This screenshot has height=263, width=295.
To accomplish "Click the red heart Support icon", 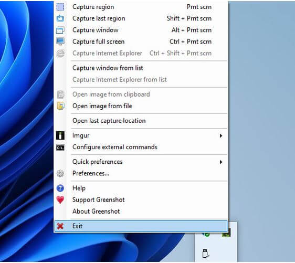I will coord(60,200).
